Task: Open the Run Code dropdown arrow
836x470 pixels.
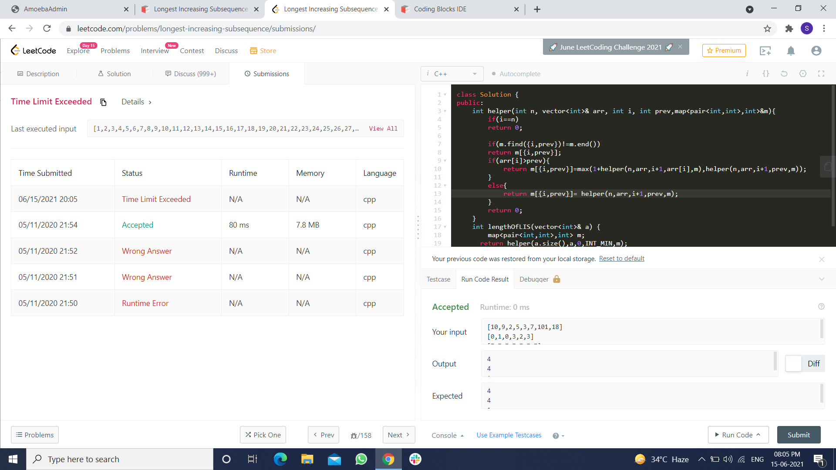Action: coord(758,435)
